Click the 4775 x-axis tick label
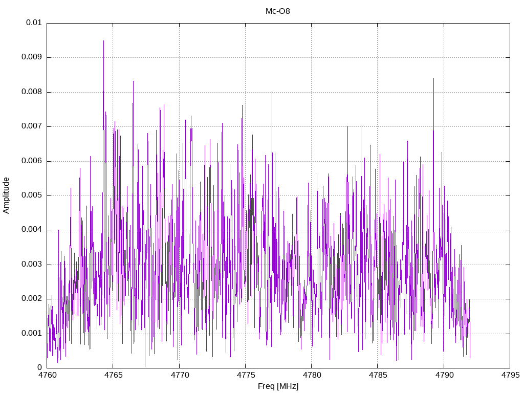 (x=246, y=375)
